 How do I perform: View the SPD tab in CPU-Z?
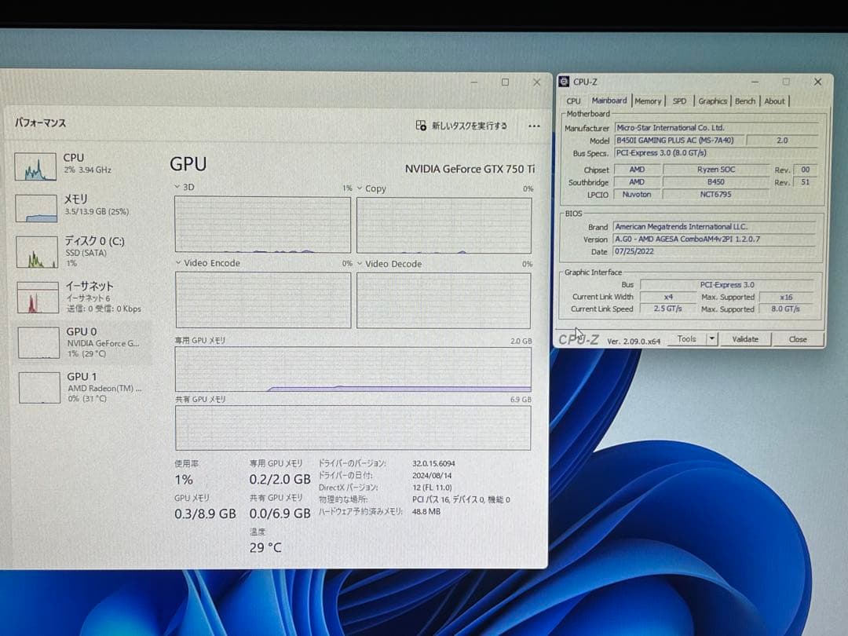pos(679,101)
